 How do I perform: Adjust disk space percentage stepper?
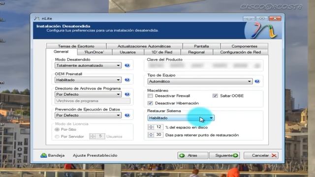tap(151, 127)
